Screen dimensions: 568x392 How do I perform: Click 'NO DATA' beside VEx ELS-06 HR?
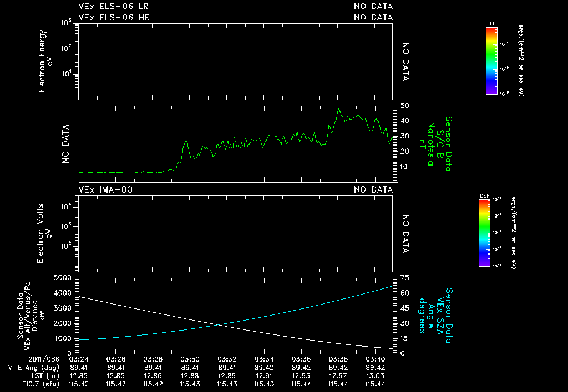(x=373, y=17)
